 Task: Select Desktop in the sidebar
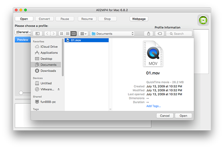(x=46, y=58)
